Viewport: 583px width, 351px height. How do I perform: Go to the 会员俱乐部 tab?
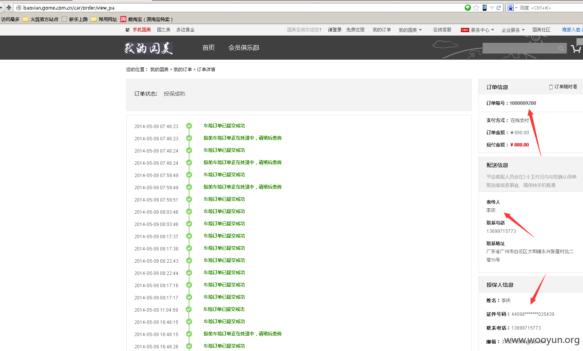[x=244, y=48]
